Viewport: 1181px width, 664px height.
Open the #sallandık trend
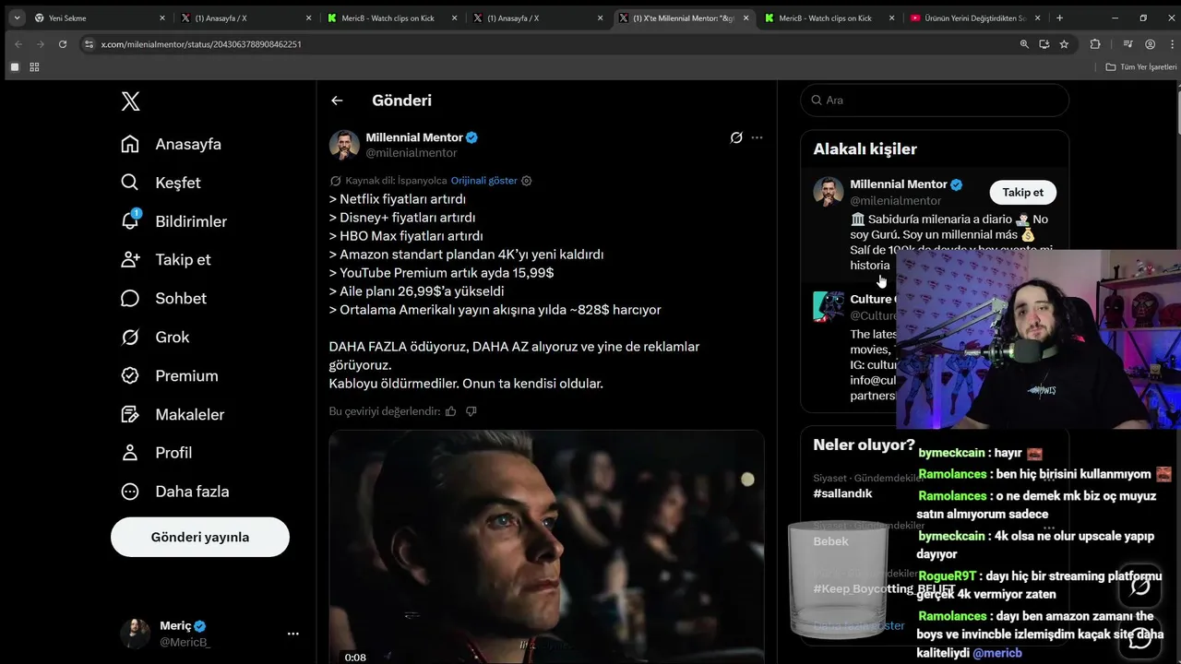pos(842,493)
